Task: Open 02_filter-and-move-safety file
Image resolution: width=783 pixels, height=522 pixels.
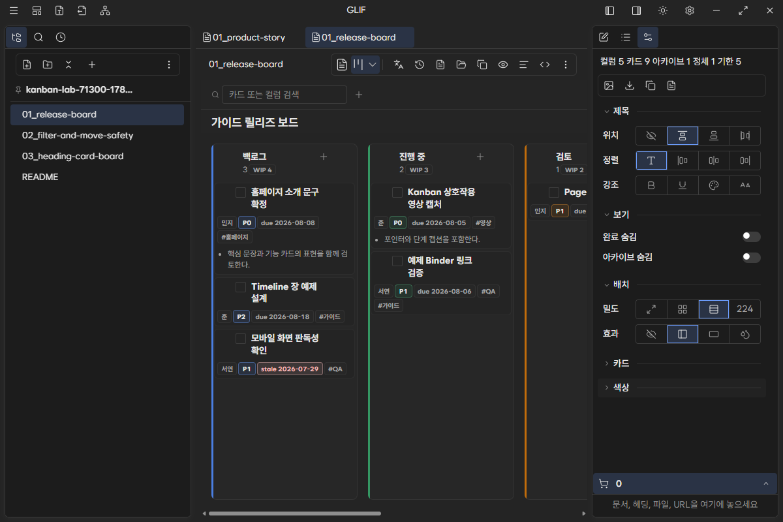Action: (97, 135)
